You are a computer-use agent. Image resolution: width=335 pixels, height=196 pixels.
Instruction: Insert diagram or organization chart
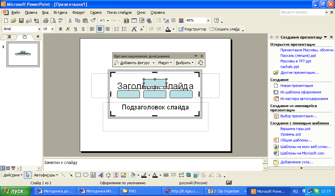point(108,175)
